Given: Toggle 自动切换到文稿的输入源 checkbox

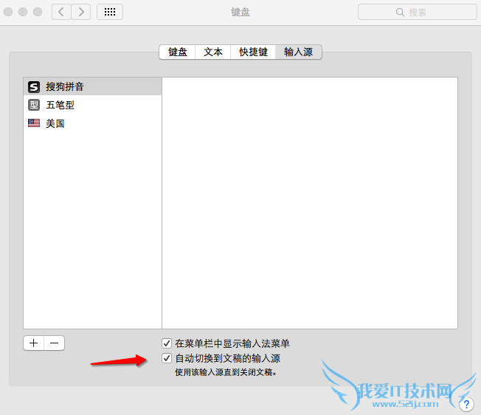Looking at the screenshot, I should pos(167,358).
